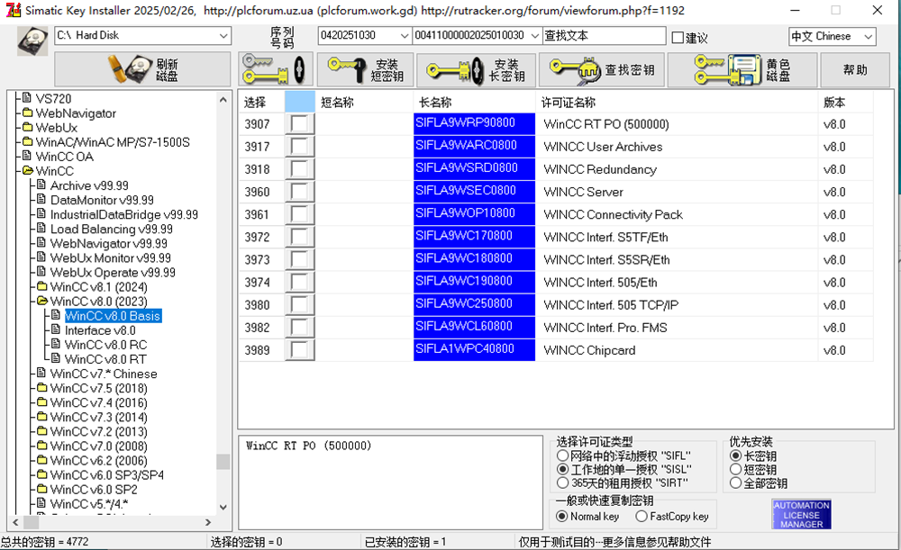Open the yellow disk button (黄色磁盘)
Screen dimensions: 901x550
[x=754, y=69]
